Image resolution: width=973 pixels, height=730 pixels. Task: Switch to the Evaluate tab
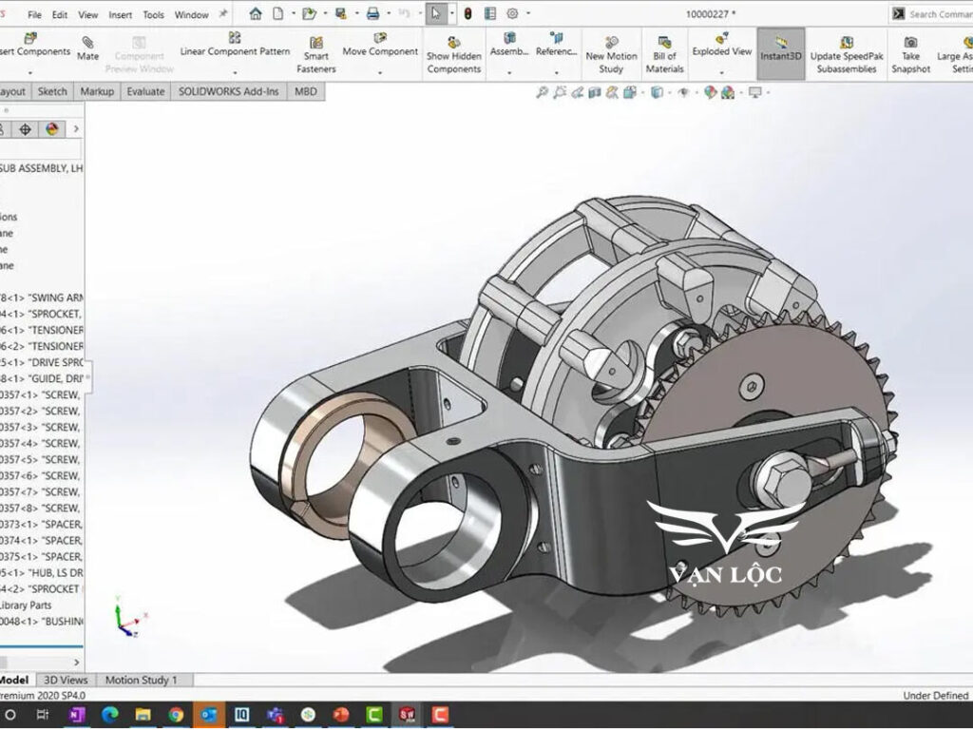click(145, 91)
